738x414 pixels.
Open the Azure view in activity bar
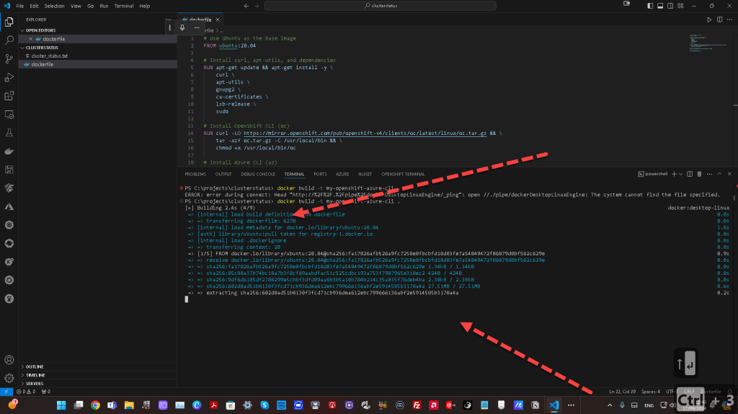pyautogui.click(x=9, y=207)
